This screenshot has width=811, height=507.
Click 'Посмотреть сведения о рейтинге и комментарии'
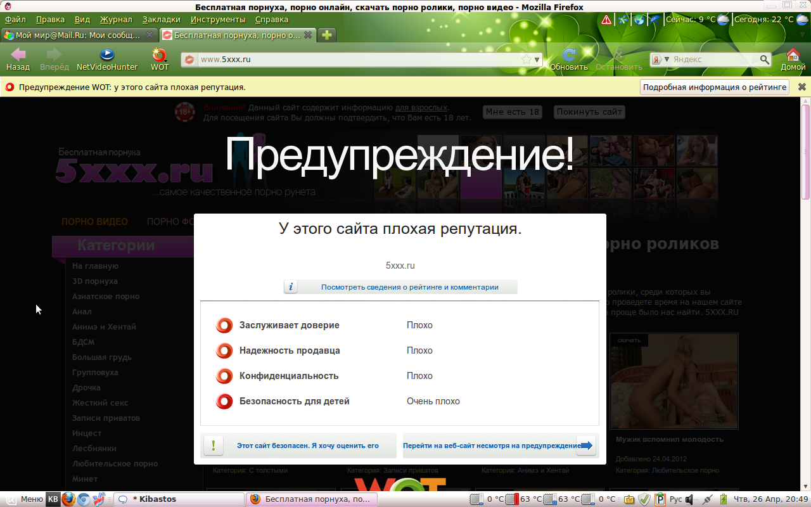point(400,287)
